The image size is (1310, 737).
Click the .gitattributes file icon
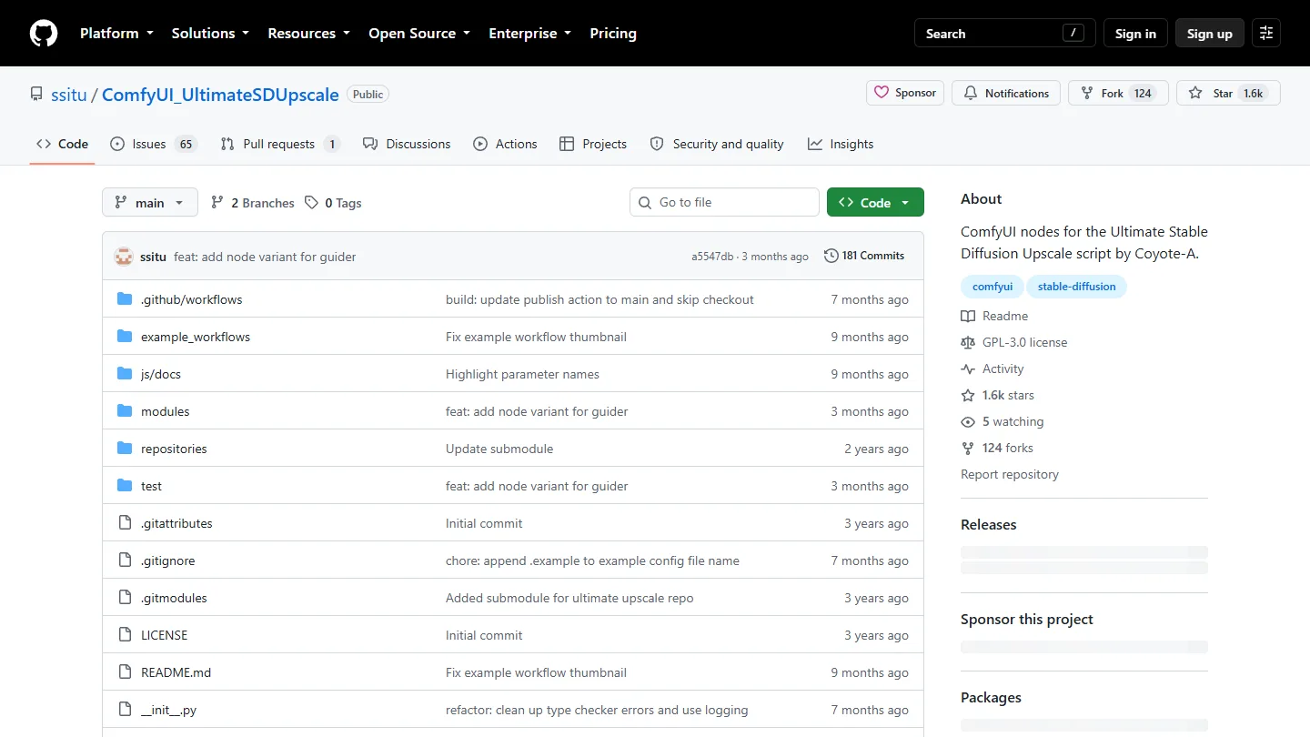[x=125, y=523]
